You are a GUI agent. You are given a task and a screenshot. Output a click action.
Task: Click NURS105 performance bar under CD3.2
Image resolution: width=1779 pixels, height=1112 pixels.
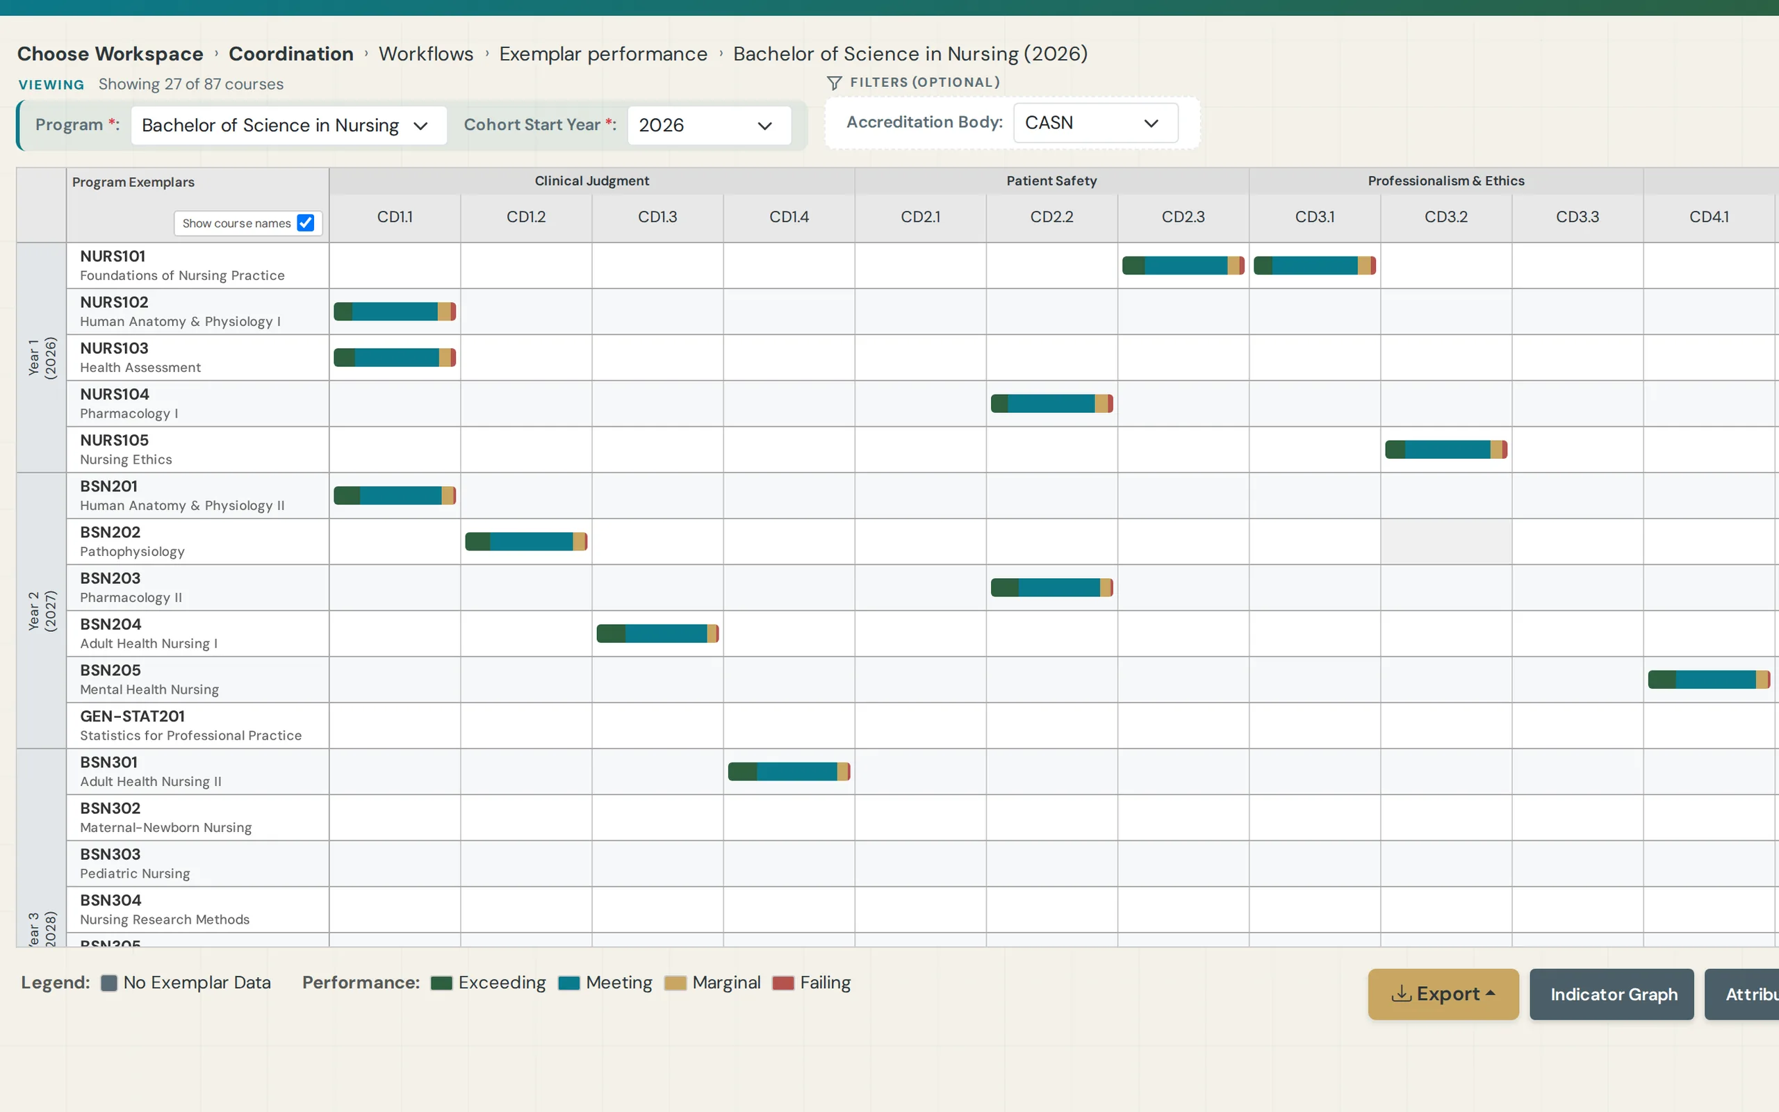(1446, 450)
